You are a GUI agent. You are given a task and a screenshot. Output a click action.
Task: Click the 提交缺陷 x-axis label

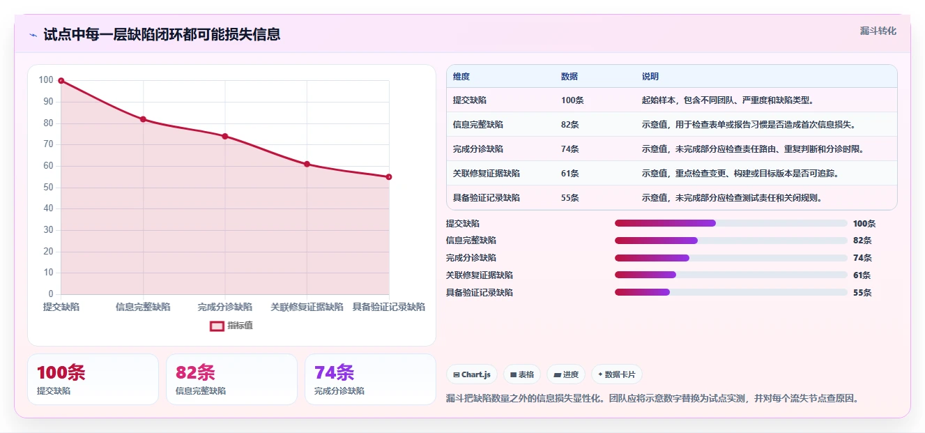61,307
